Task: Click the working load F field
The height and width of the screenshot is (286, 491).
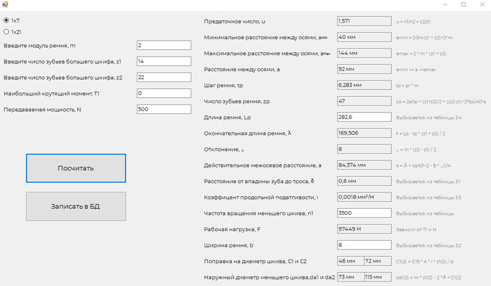Action: pyautogui.click(x=364, y=229)
